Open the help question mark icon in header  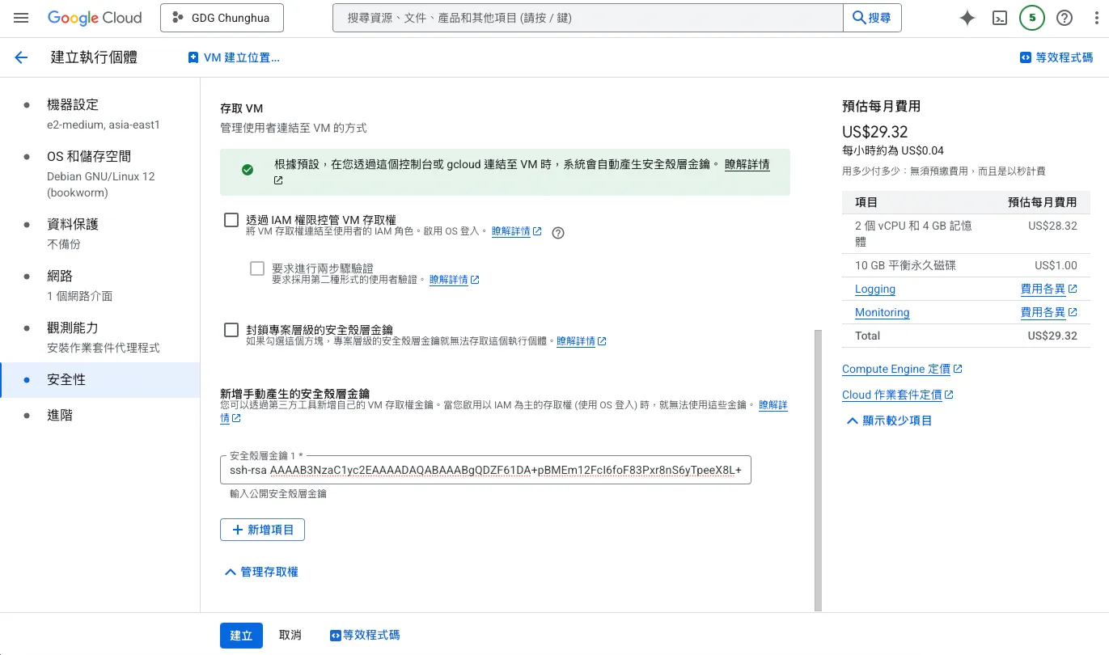coord(1065,18)
